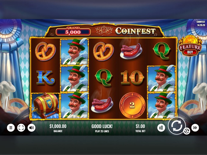Screen dimensions: 207x155
Task: Click the $1,000.00 balance display
Action: 58,128
